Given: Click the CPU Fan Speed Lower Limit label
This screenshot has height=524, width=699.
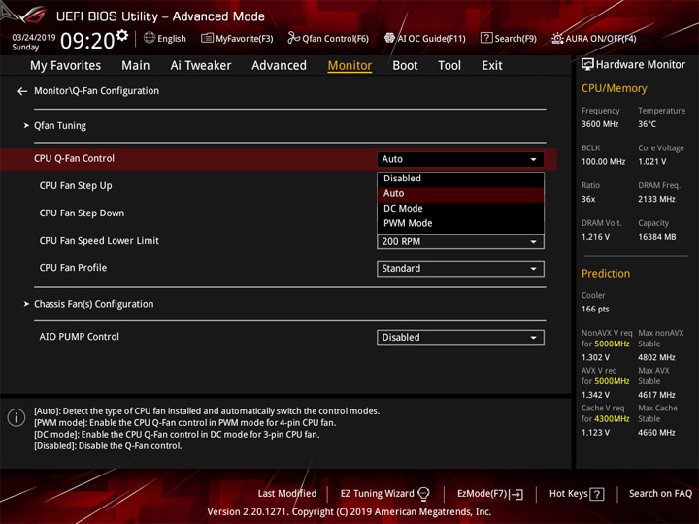Looking at the screenshot, I should 99,241.
